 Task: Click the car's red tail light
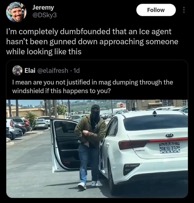click(132, 145)
